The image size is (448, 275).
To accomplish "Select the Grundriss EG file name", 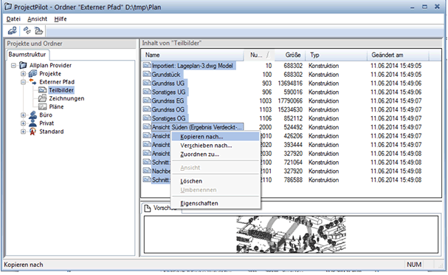I will (x=168, y=101).
